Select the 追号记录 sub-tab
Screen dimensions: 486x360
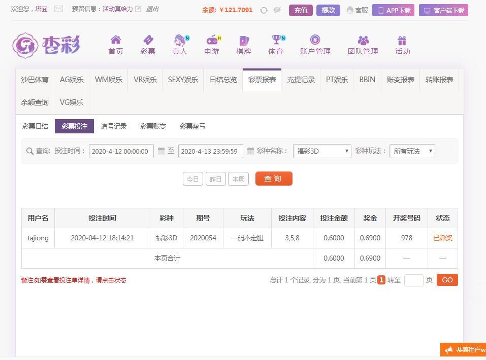click(114, 126)
